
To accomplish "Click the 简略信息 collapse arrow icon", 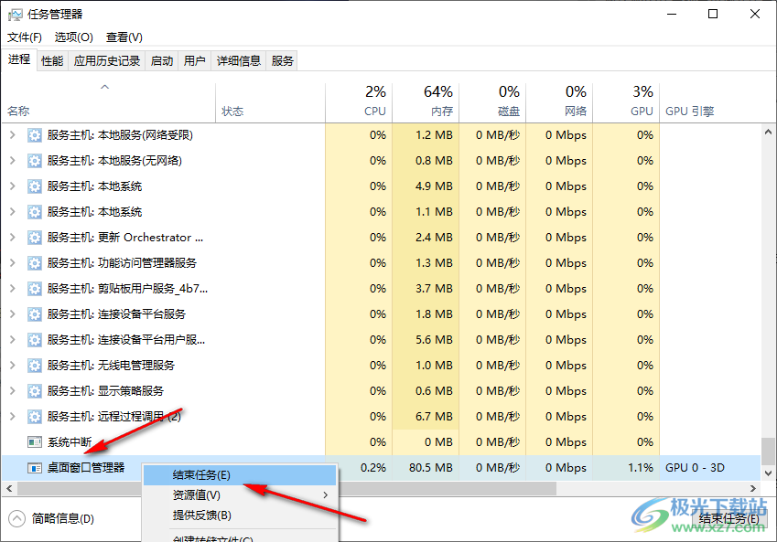I will coord(16,519).
